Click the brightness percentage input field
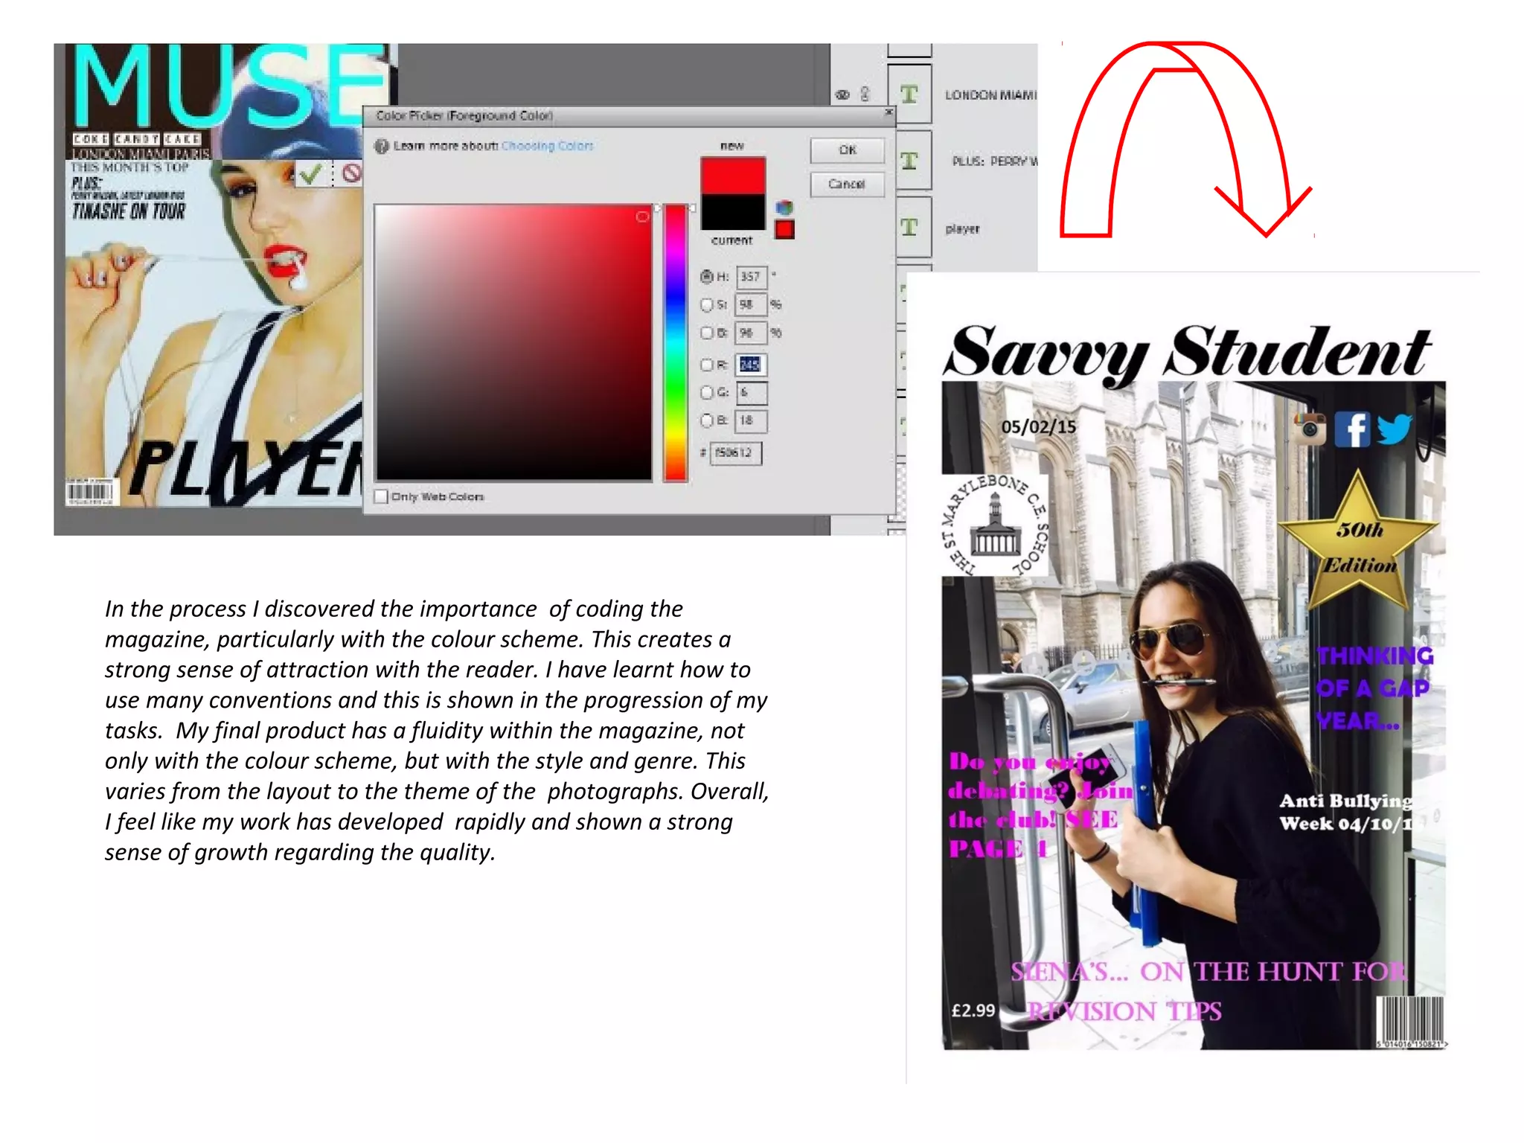This screenshot has width=1524, height=1143. tap(752, 333)
